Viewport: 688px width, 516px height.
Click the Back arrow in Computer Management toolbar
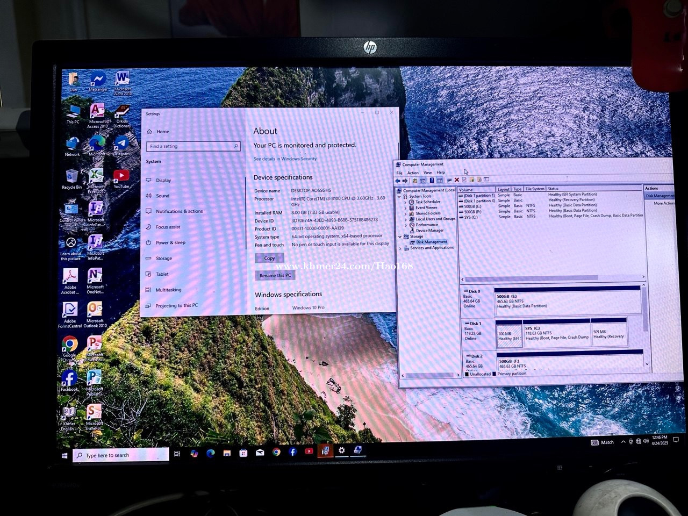pyautogui.click(x=398, y=181)
